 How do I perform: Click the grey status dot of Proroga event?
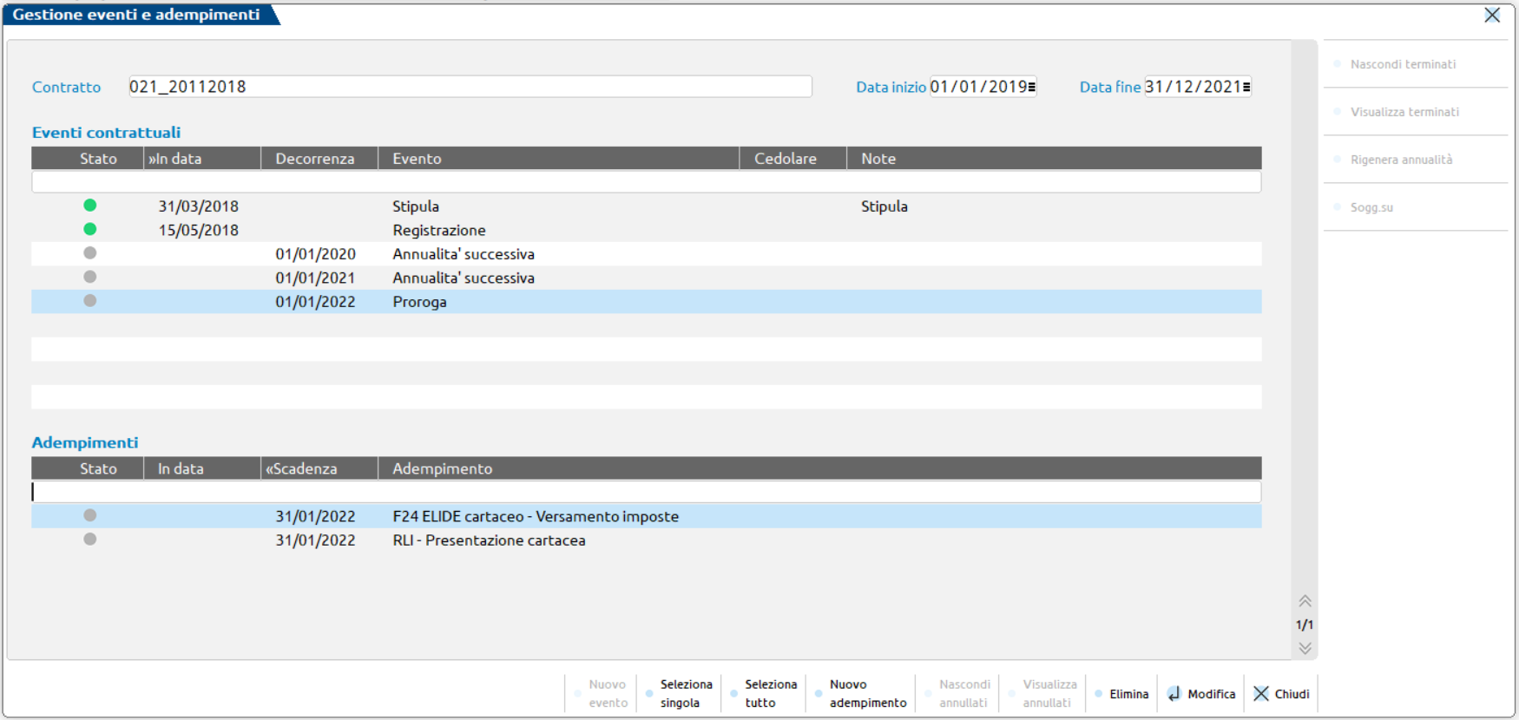pyautogui.click(x=89, y=301)
